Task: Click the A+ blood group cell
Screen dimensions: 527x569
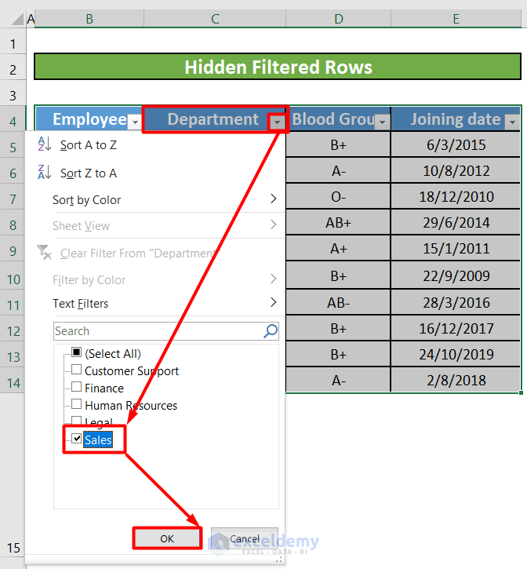Action: pyautogui.click(x=338, y=248)
